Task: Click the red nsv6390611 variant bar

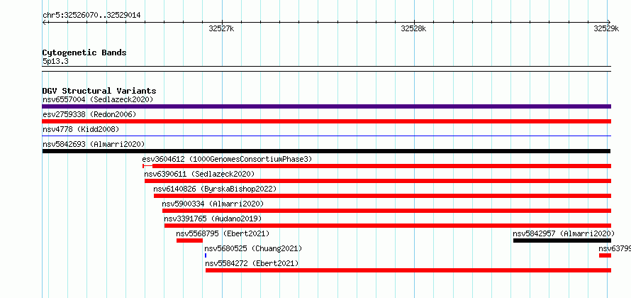Action: click(378, 181)
